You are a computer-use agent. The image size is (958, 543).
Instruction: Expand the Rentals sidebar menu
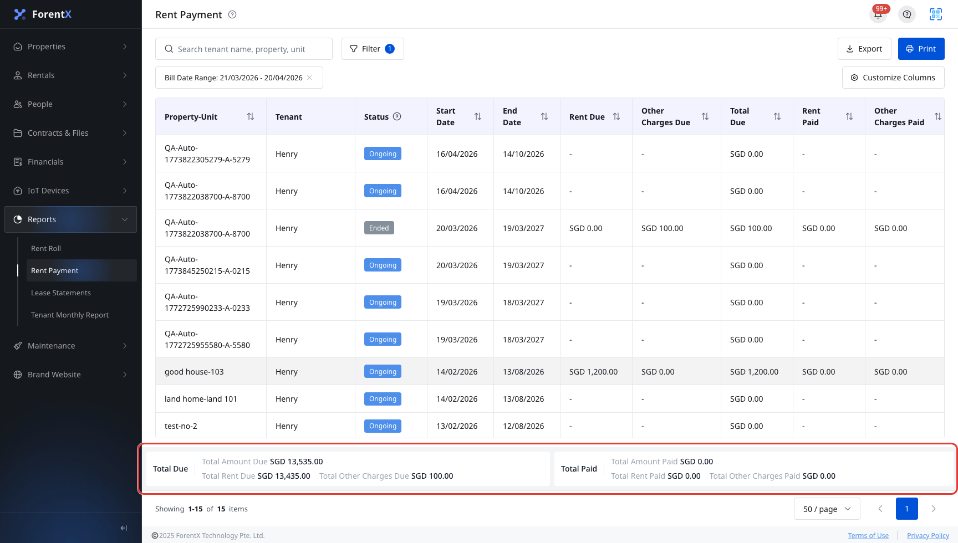(x=70, y=75)
